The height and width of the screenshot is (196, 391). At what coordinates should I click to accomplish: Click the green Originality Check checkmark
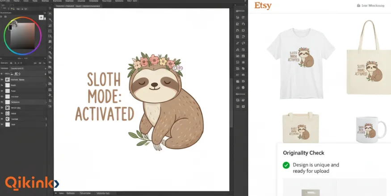click(286, 165)
